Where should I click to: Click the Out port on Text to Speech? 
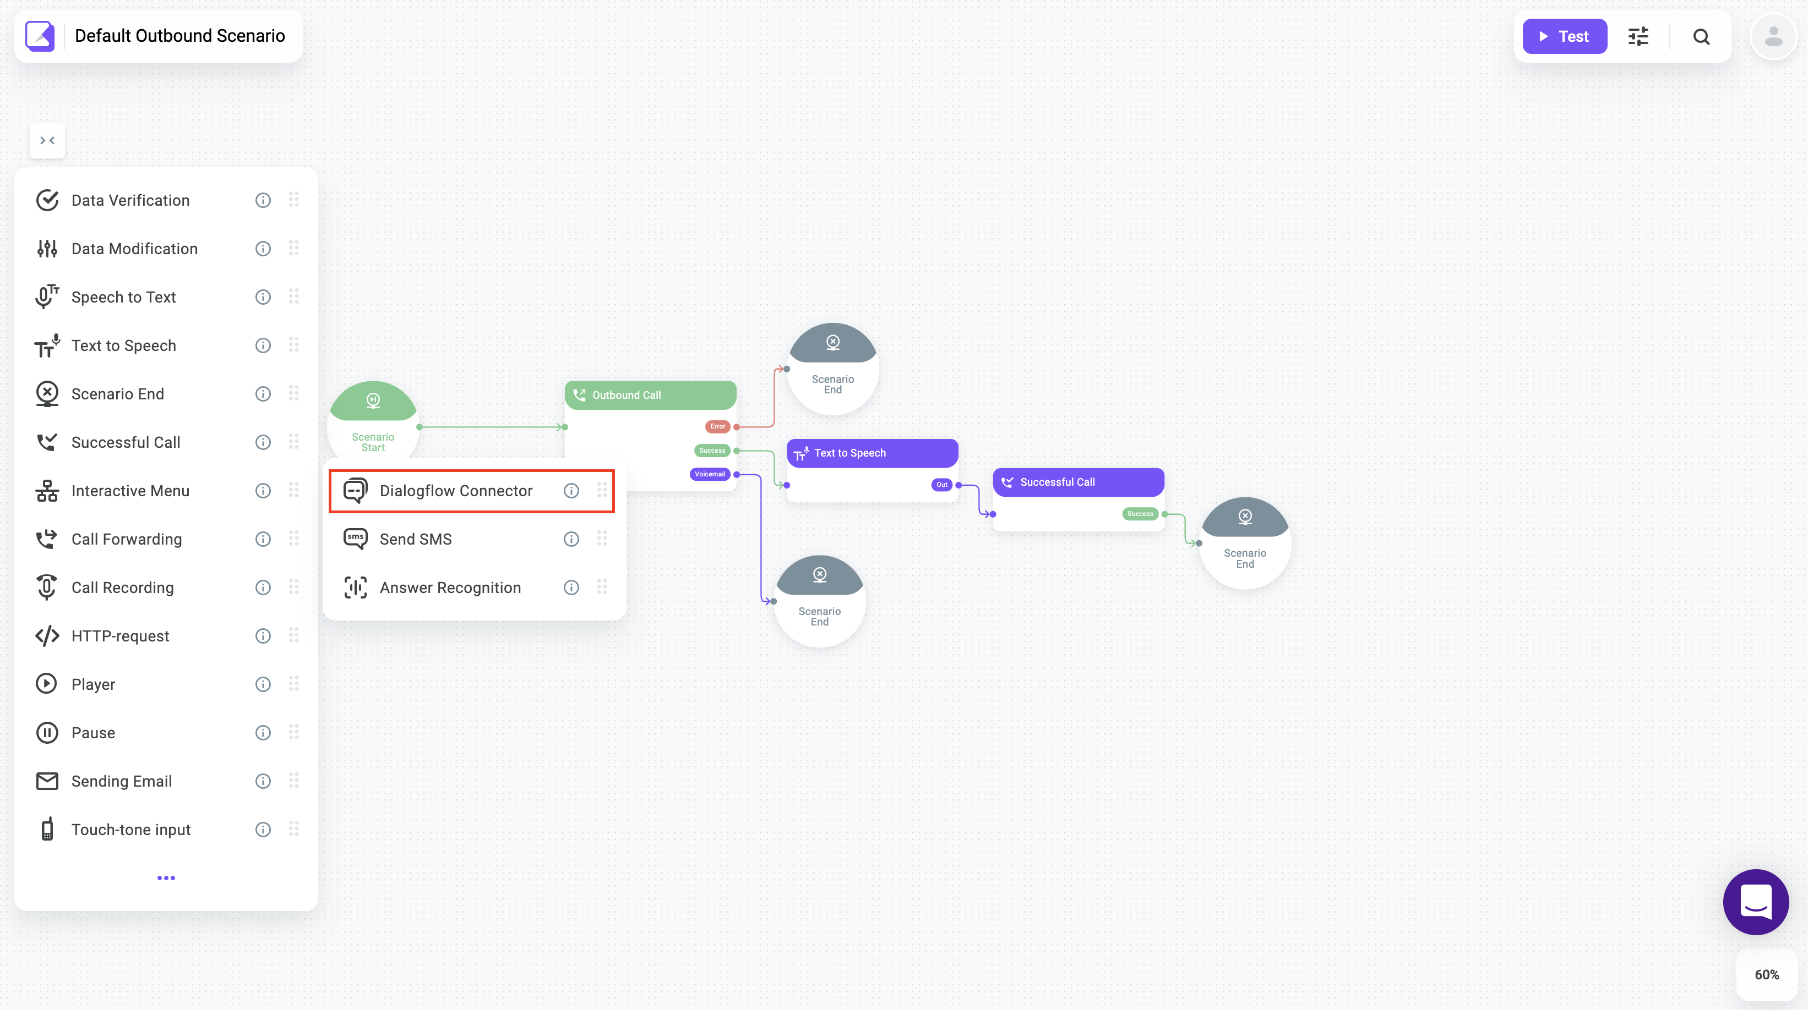941,485
